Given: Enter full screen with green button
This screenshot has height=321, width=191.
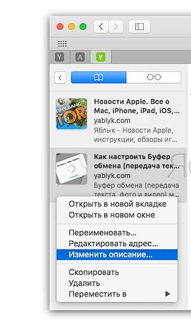Looking at the screenshot, I should (x=83, y=27).
